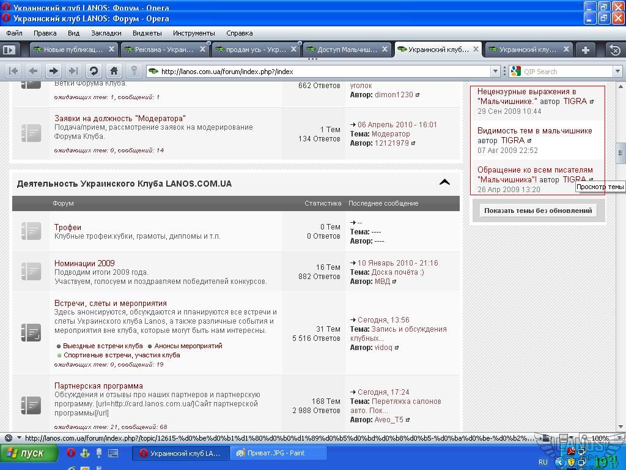Close the Реклама tab
This screenshot has height=470, width=626.
pos(202,49)
